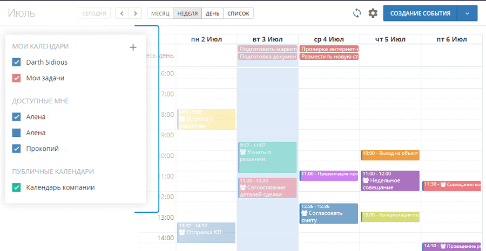Screen dimensions: 486x251
Task: Click the 'Создание события' button
Action: [x=420, y=13]
